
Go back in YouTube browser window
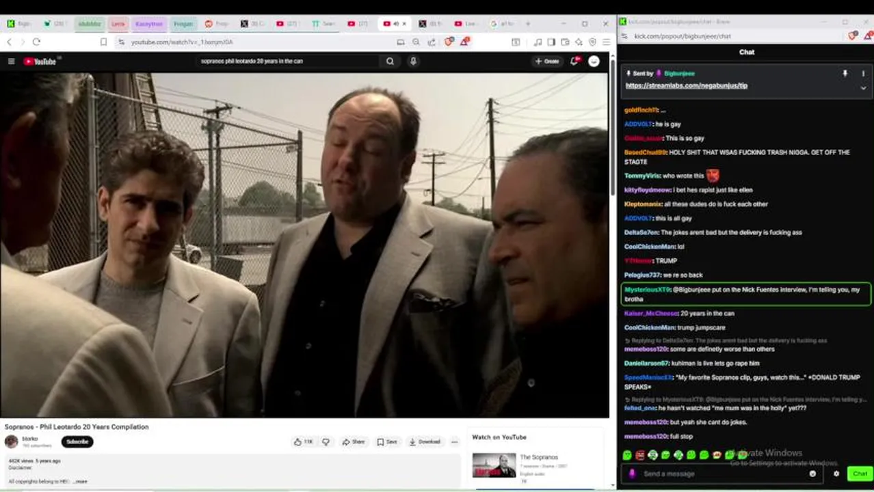coord(9,42)
